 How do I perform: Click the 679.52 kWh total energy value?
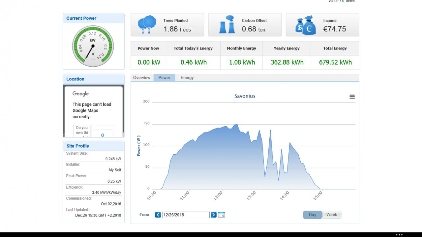coord(335,62)
